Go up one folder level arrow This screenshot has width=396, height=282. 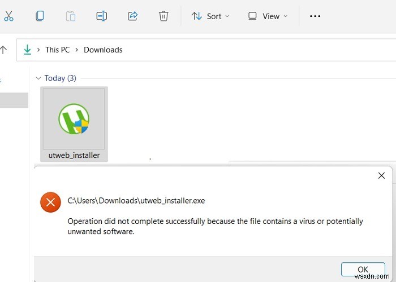tap(3, 50)
